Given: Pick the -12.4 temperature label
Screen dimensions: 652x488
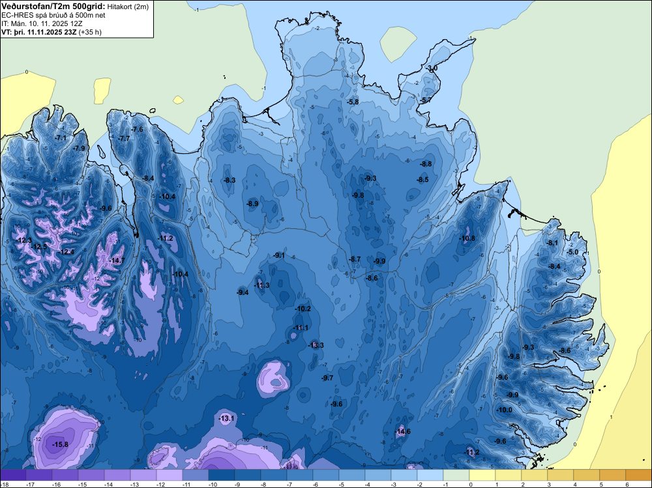Looking at the screenshot, I should pos(66,252).
